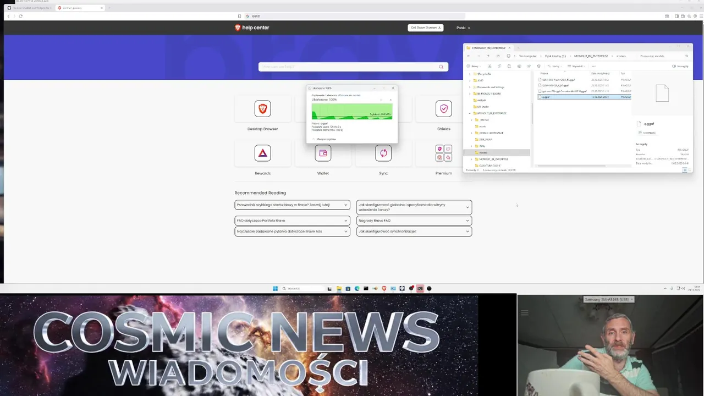Image resolution: width=704 pixels, height=396 pixels.
Task: Click the Rename icon in File Explorer toolbar
Action: pyautogui.click(x=519, y=66)
